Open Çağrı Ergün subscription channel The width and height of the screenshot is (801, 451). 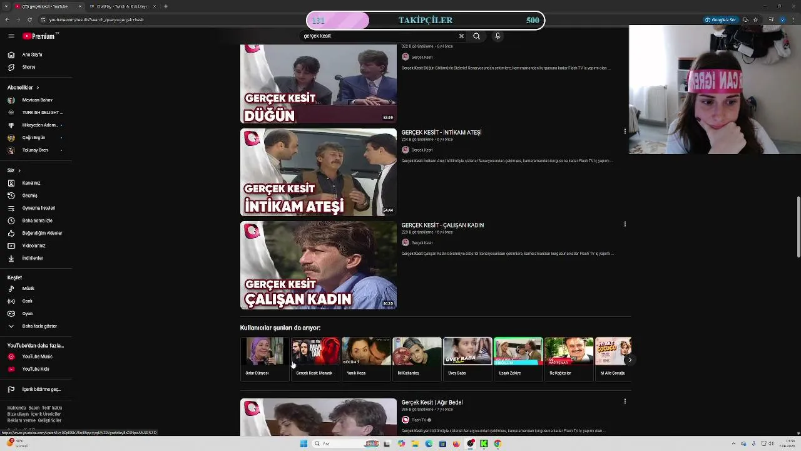pos(36,138)
